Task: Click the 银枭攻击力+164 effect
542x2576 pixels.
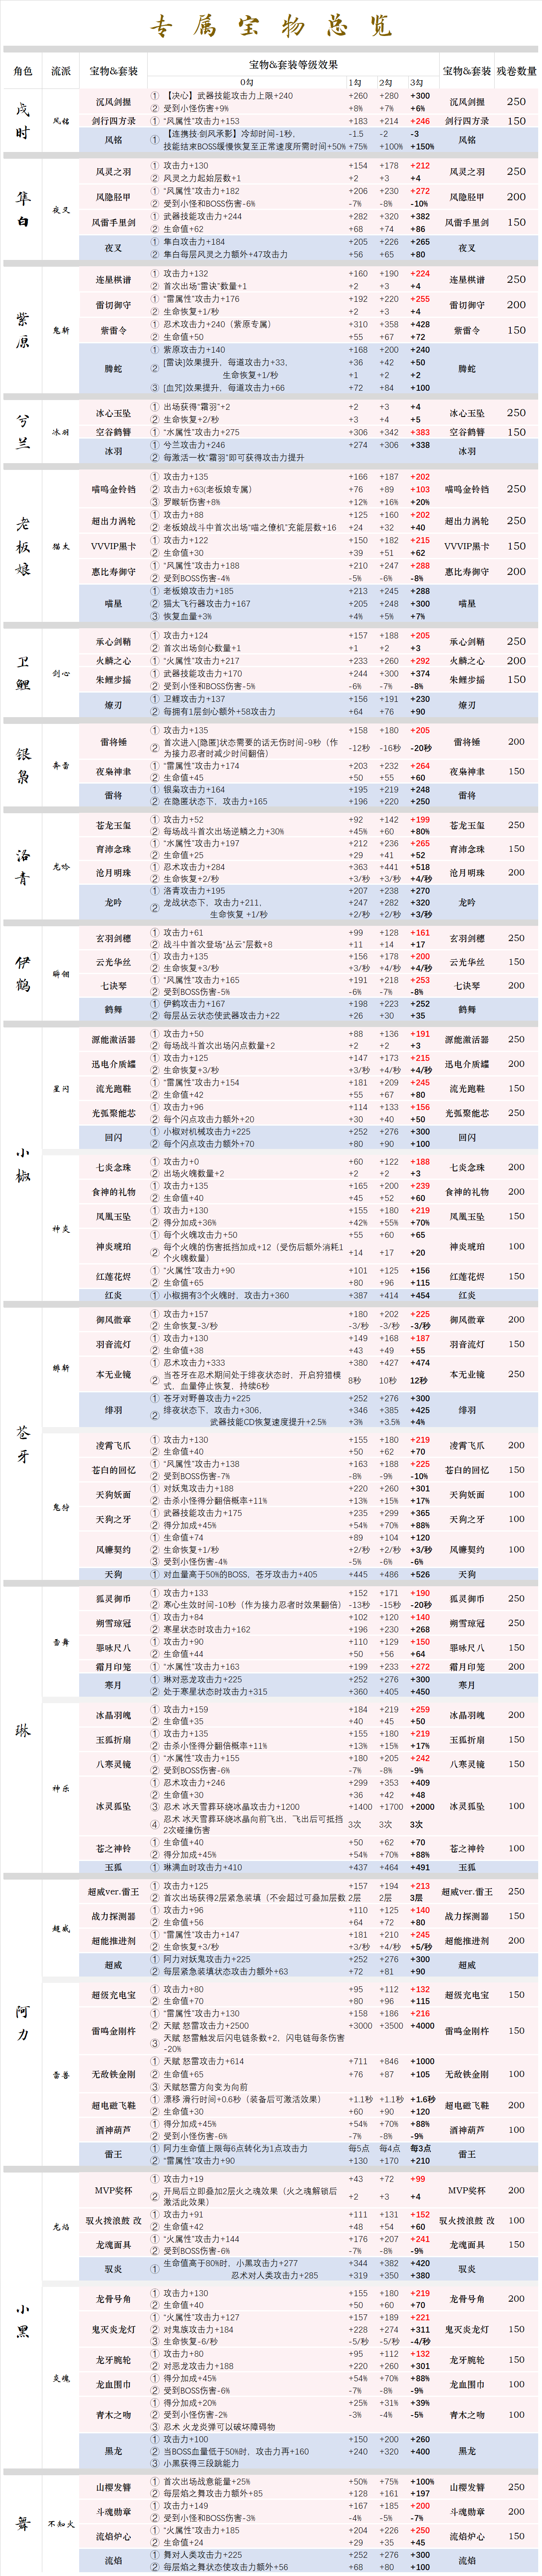Action: coord(194,789)
